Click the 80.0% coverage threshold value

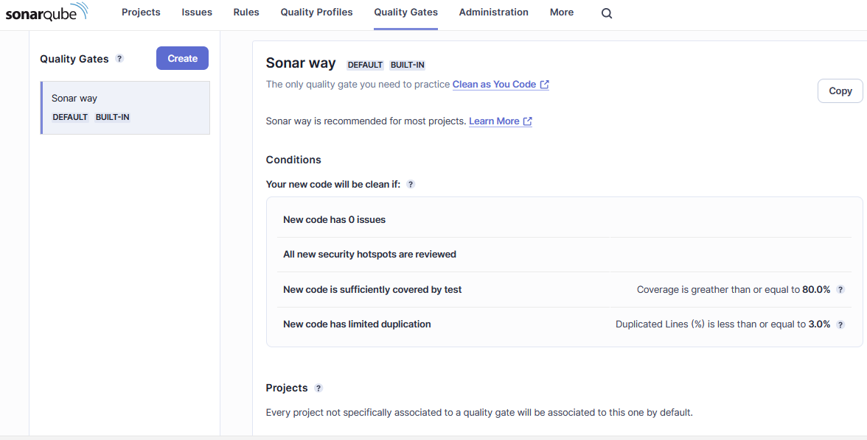[816, 290]
